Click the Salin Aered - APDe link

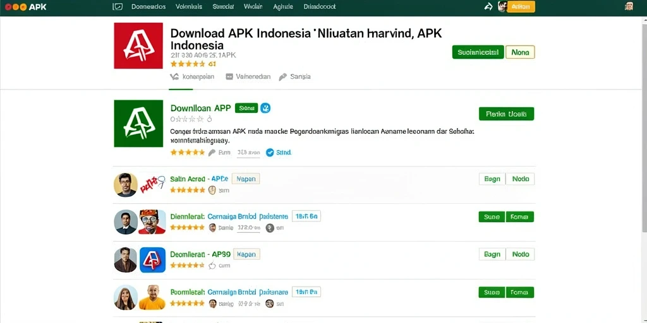point(199,179)
